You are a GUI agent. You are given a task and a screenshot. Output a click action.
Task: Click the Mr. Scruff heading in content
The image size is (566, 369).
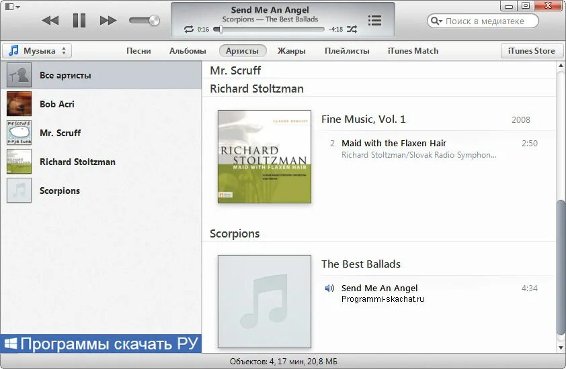235,70
